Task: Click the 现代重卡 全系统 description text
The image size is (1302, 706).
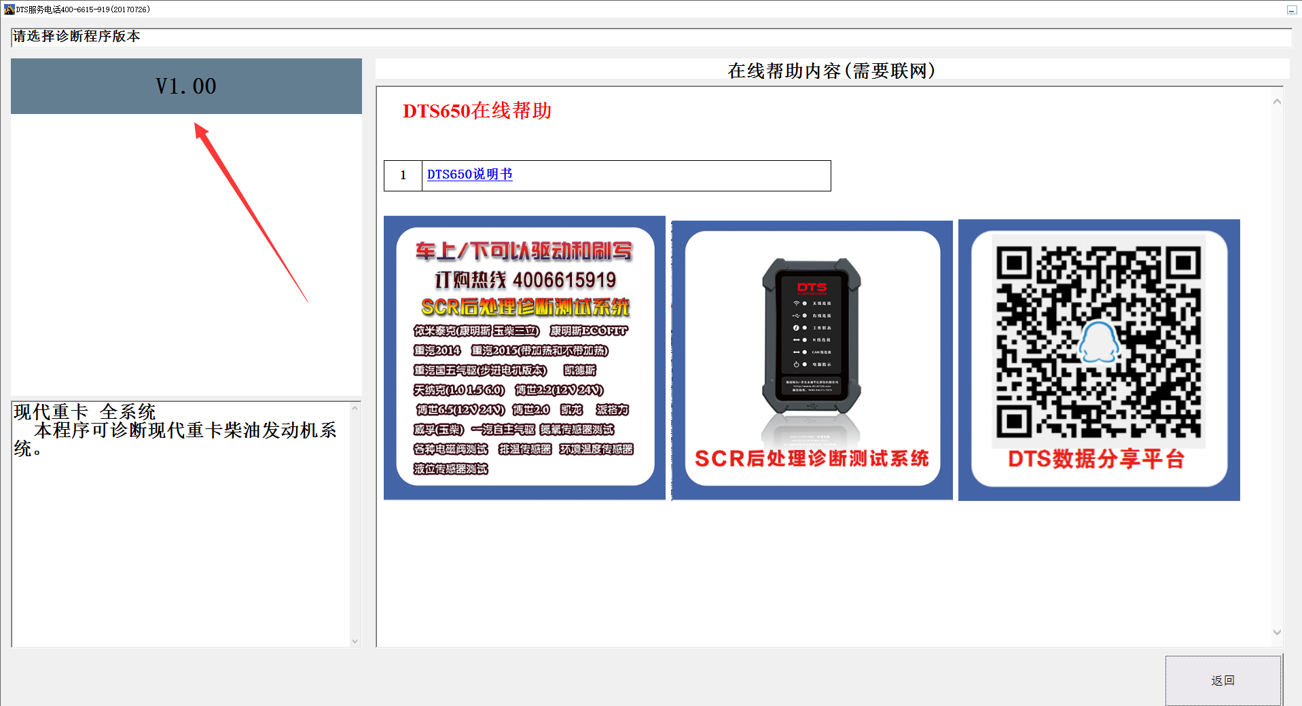Action: [85, 411]
